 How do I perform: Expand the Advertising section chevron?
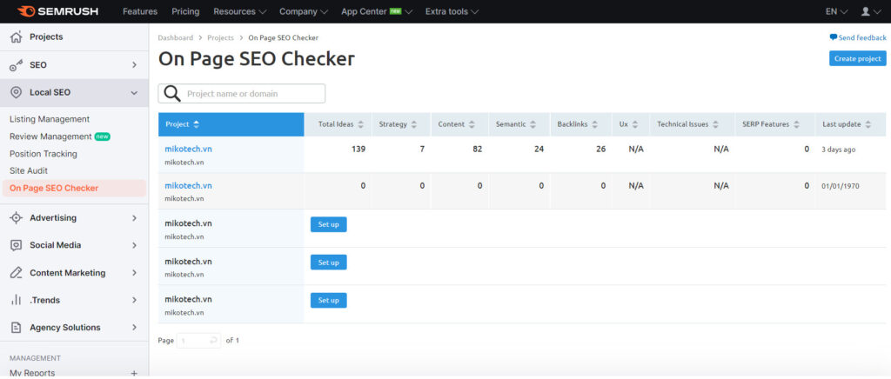click(x=135, y=218)
